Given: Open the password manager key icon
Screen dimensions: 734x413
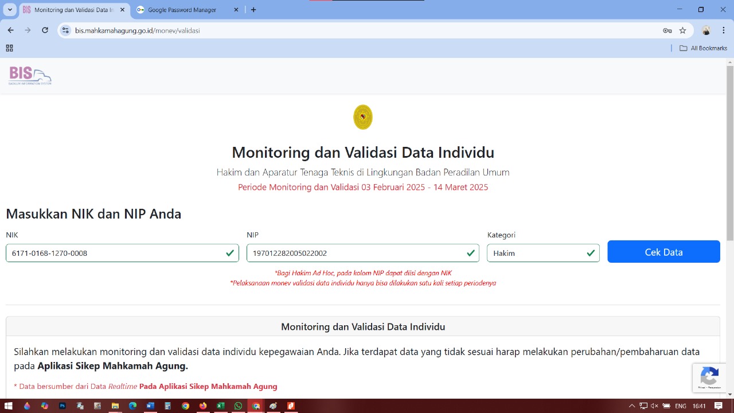Looking at the screenshot, I should tap(667, 30).
